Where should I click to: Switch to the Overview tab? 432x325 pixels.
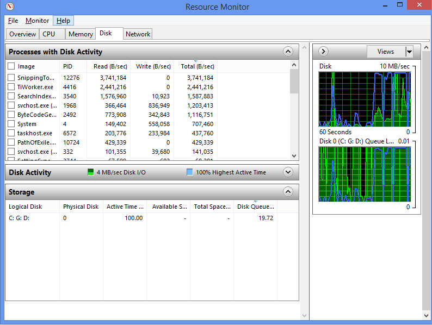[x=23, y=34]
